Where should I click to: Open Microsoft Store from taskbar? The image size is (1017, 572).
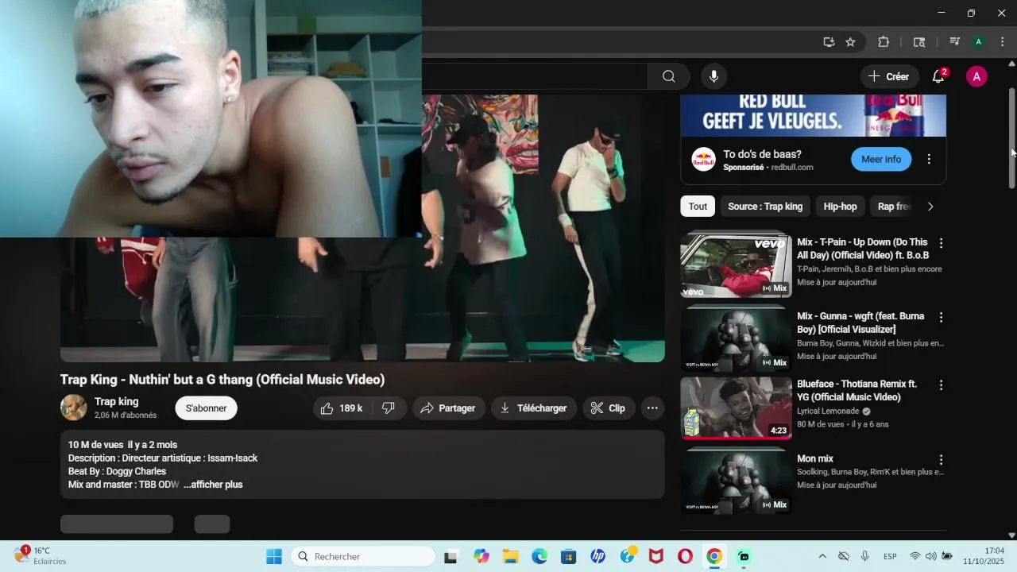coord(569,556)
